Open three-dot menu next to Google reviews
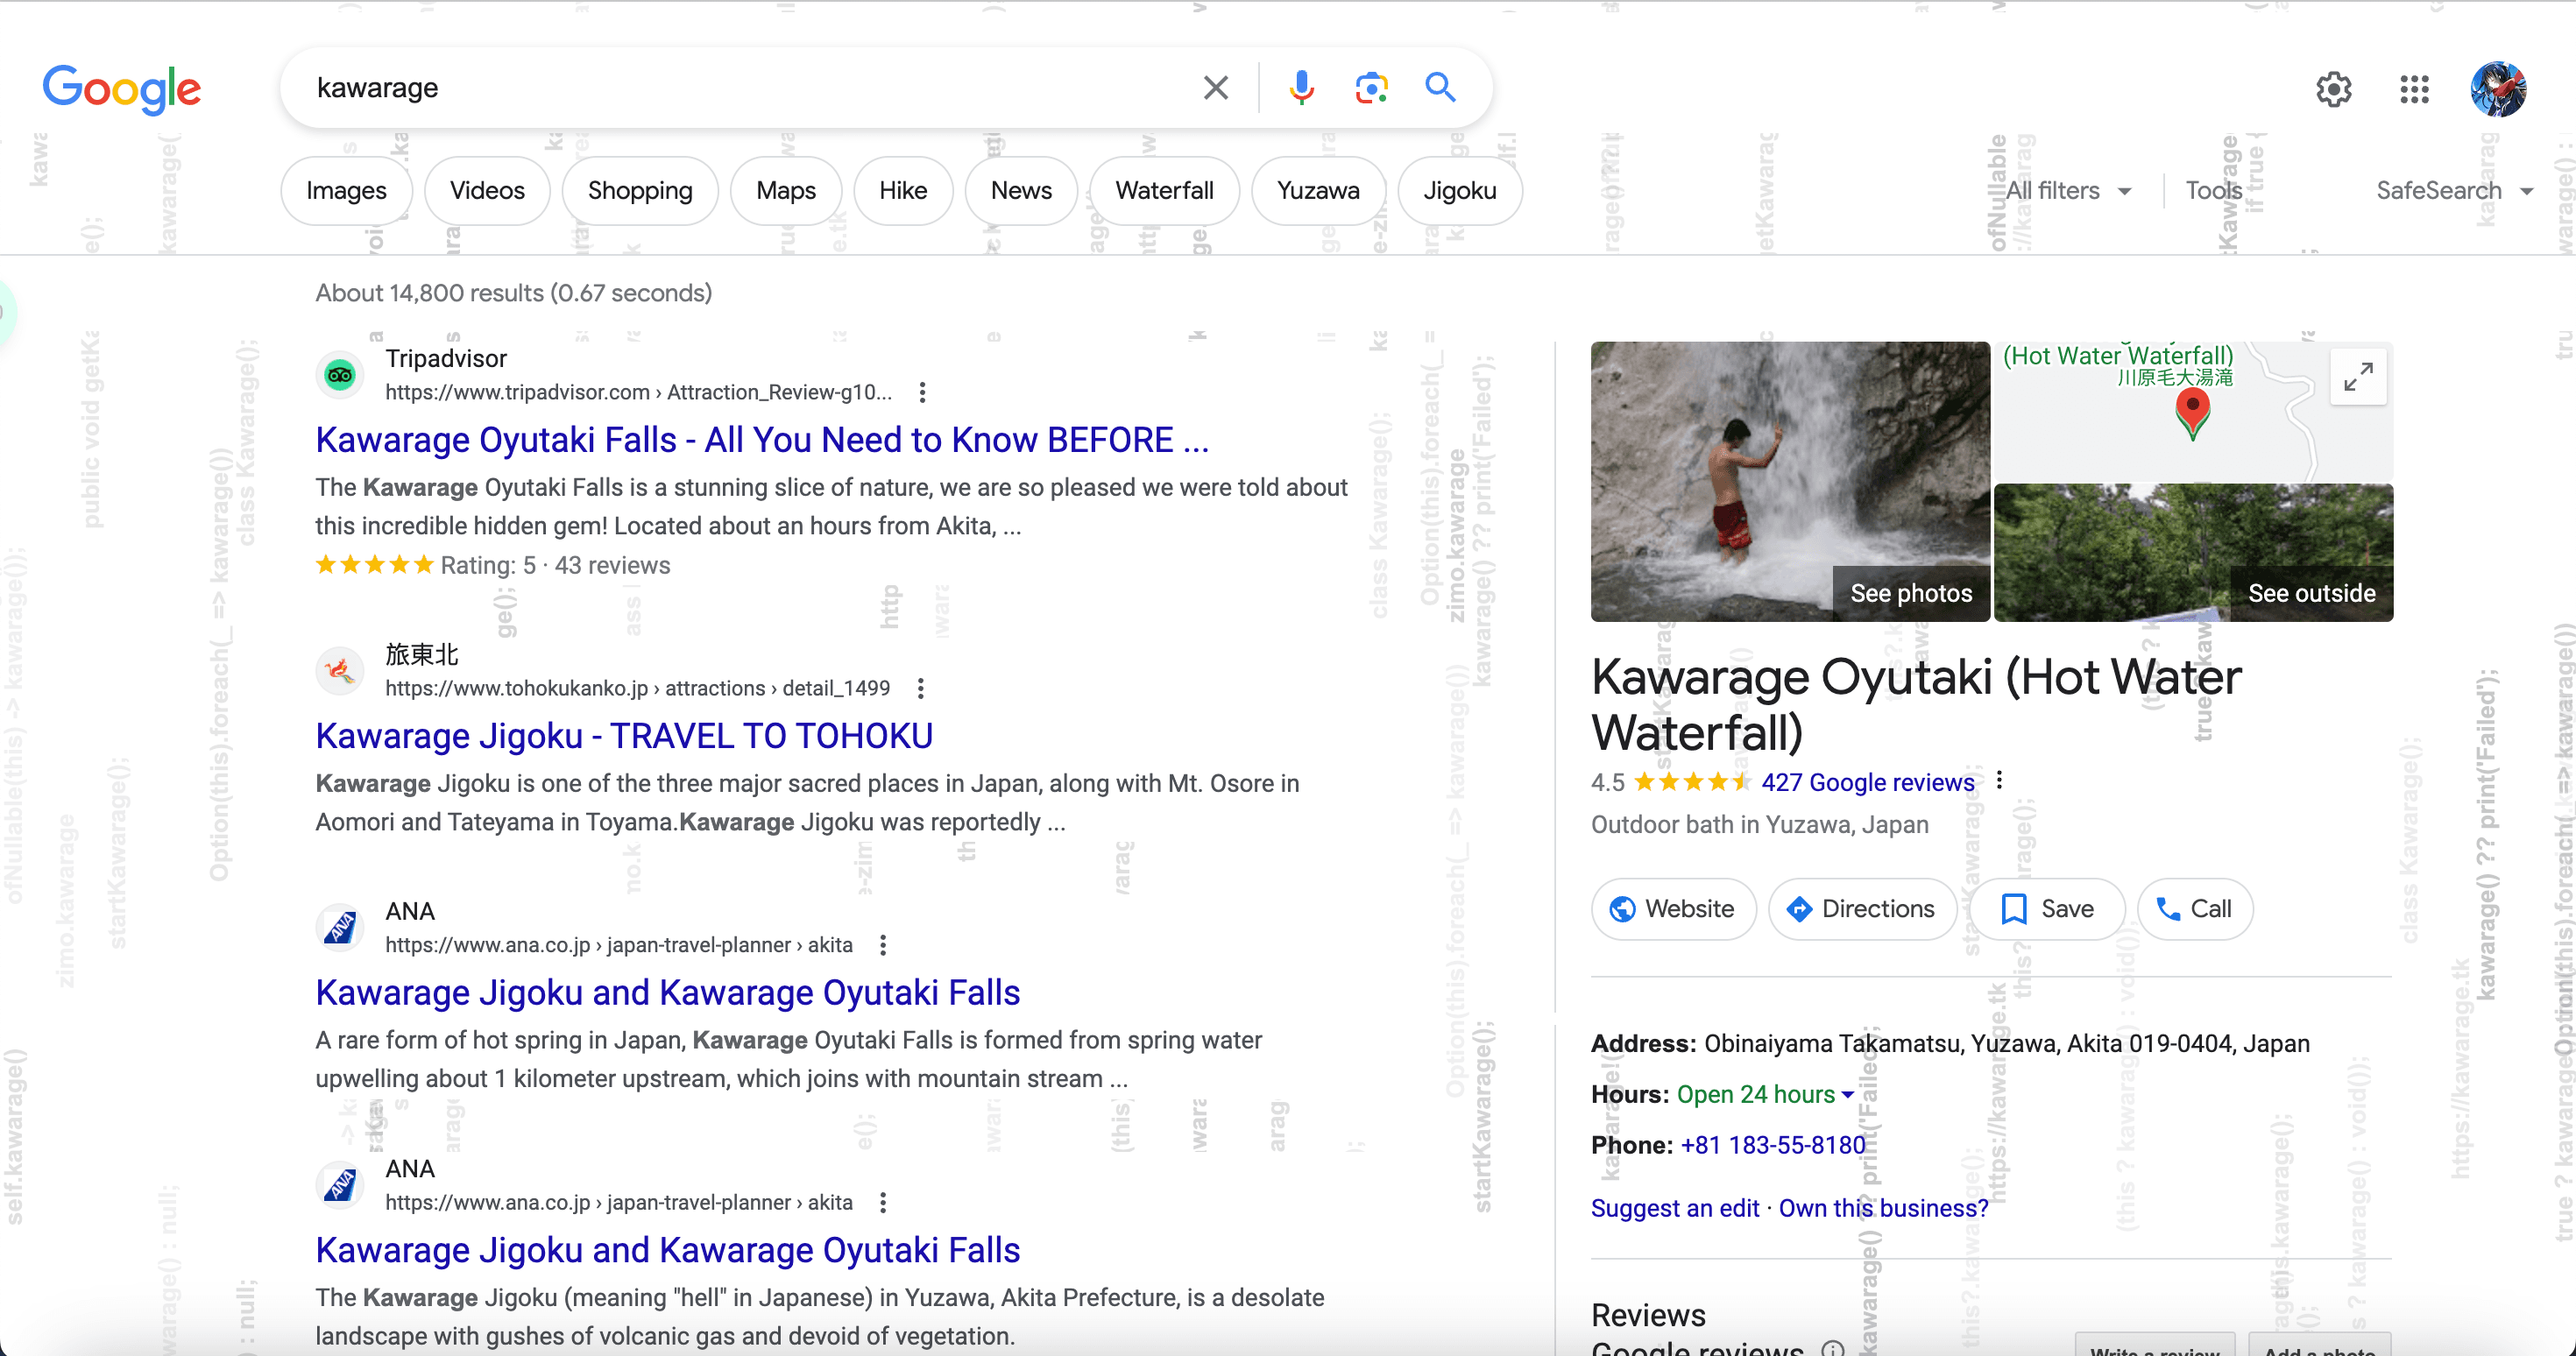The image size is (2576, 1356). tap(1999, 780)
